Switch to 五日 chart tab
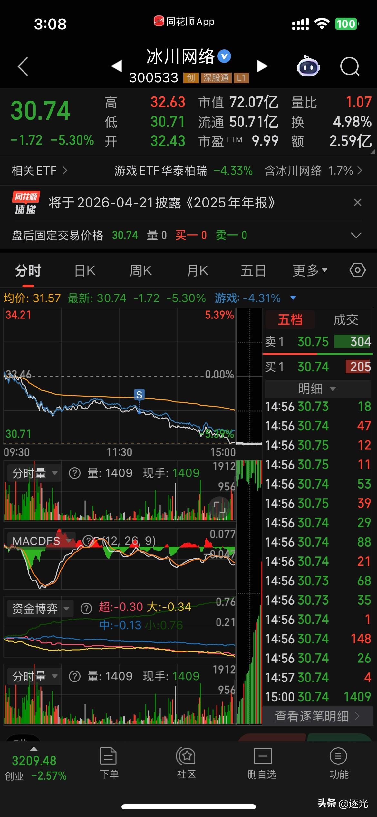 point(253,270)
